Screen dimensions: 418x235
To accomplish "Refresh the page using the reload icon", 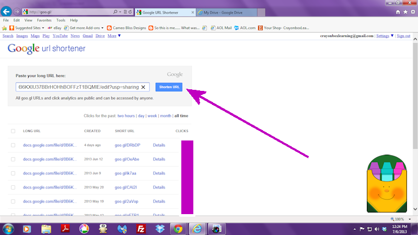I will [x=130, y=12].
